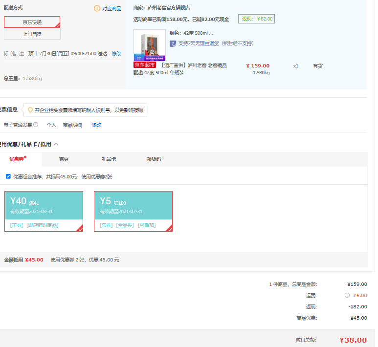
Task: Switch to the 优惠券 tab
Action: [x=17, y=159]
